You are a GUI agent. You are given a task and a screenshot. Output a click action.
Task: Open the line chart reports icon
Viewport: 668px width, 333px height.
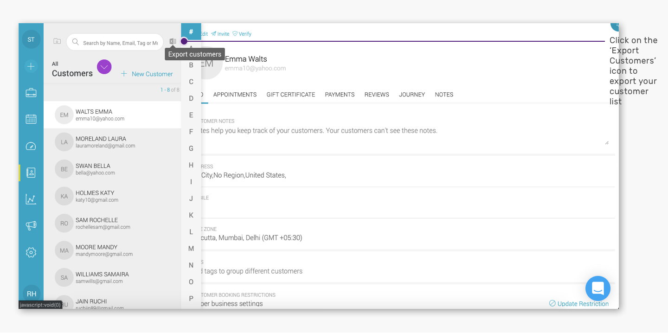pos(31,199)
